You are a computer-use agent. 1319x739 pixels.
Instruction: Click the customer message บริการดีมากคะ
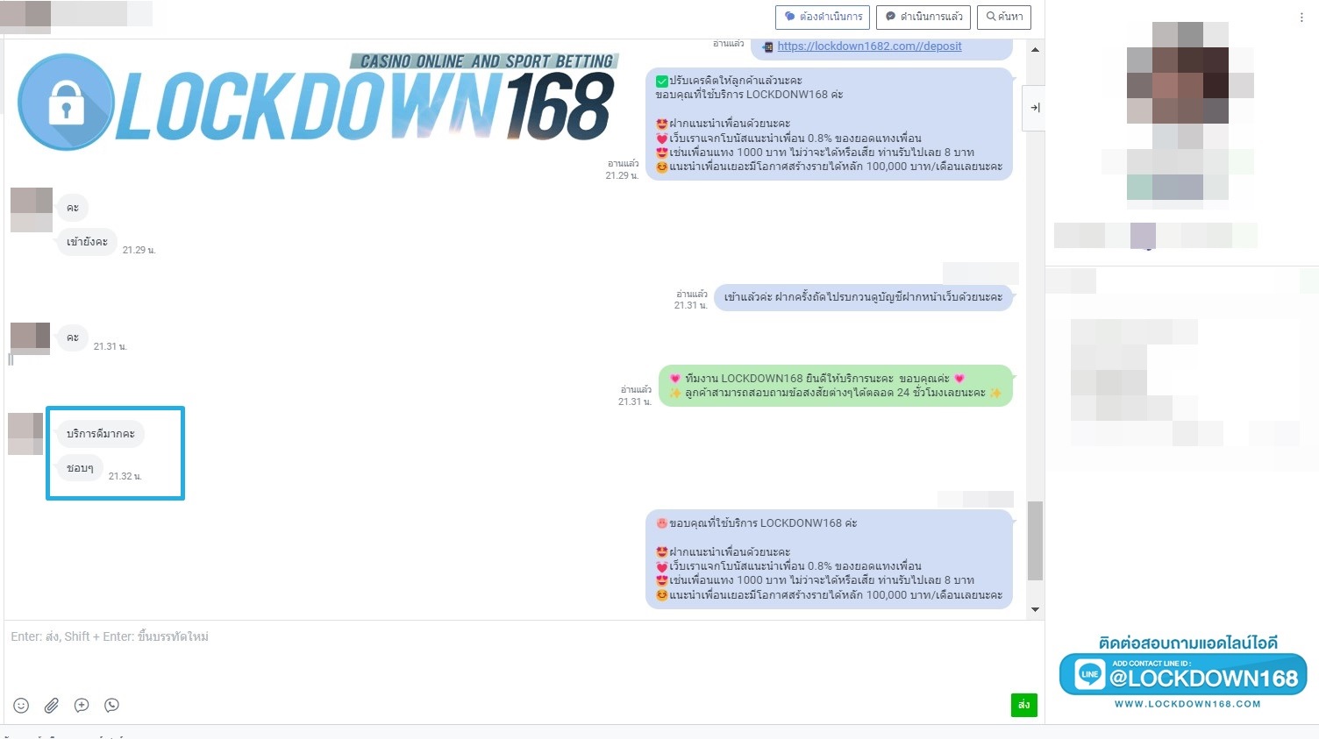pyautogui.click(x=100, y=434)
